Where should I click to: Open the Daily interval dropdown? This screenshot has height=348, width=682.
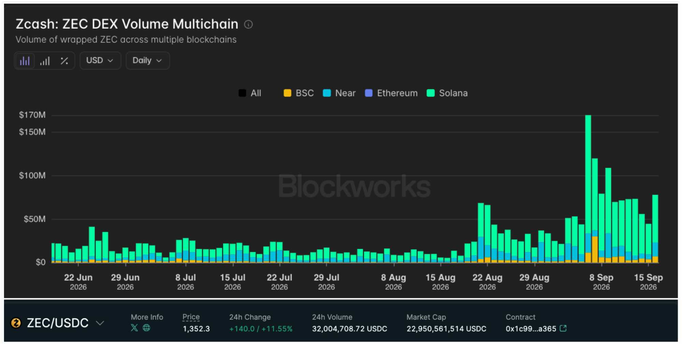[148, 61]
